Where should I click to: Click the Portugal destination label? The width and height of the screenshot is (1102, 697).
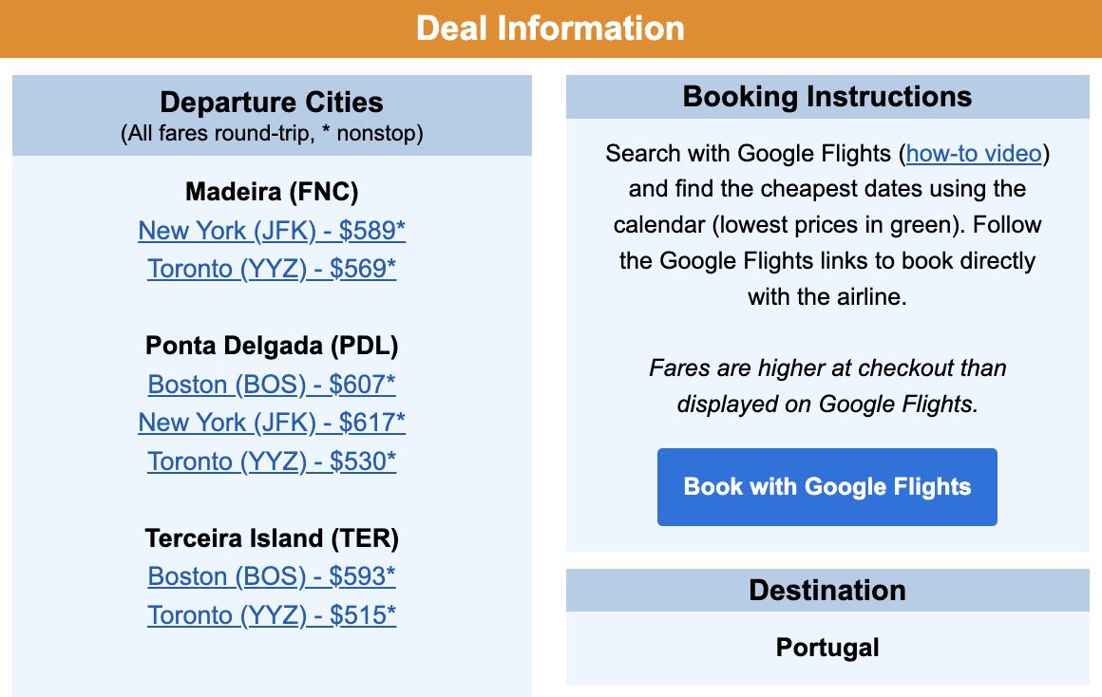click(826, 648)
